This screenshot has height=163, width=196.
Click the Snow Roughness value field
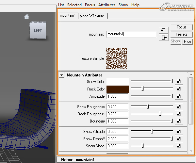click(x=118, y=107)
